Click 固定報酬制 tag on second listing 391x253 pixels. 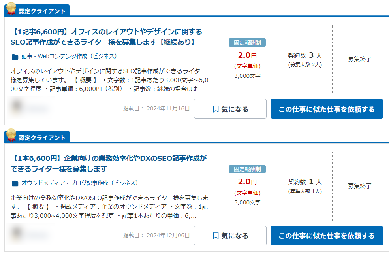click(x=247, y=169)
